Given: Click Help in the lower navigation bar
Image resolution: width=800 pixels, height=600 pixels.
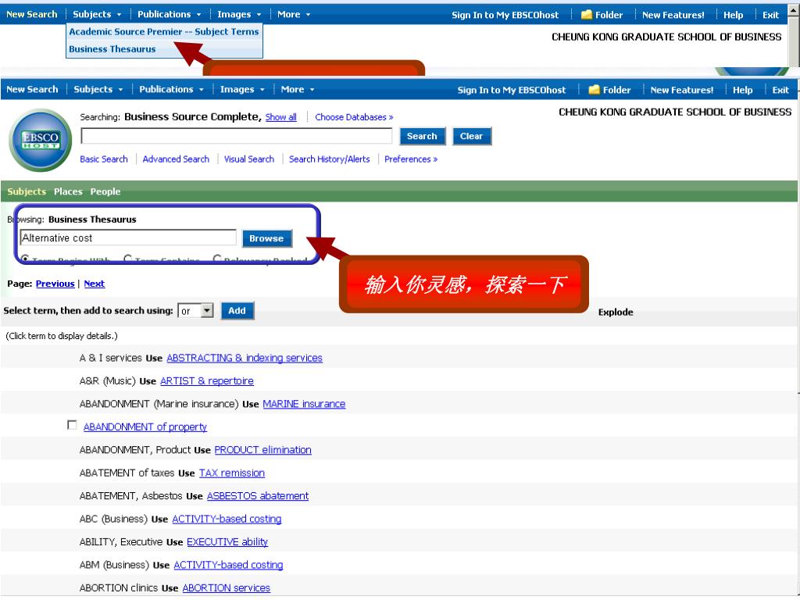Looking at the screenshot, I should [742, 91].
